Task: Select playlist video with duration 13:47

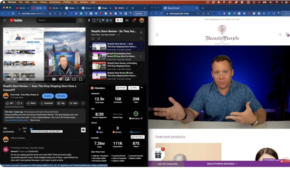Action: pyautogui.click(x=99, y=75)
